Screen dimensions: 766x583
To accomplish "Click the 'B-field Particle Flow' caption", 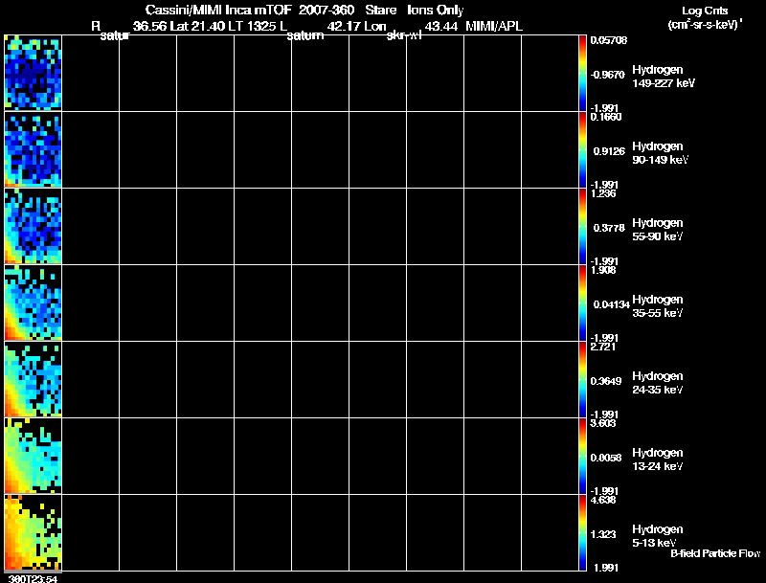I will coord(715,553).
